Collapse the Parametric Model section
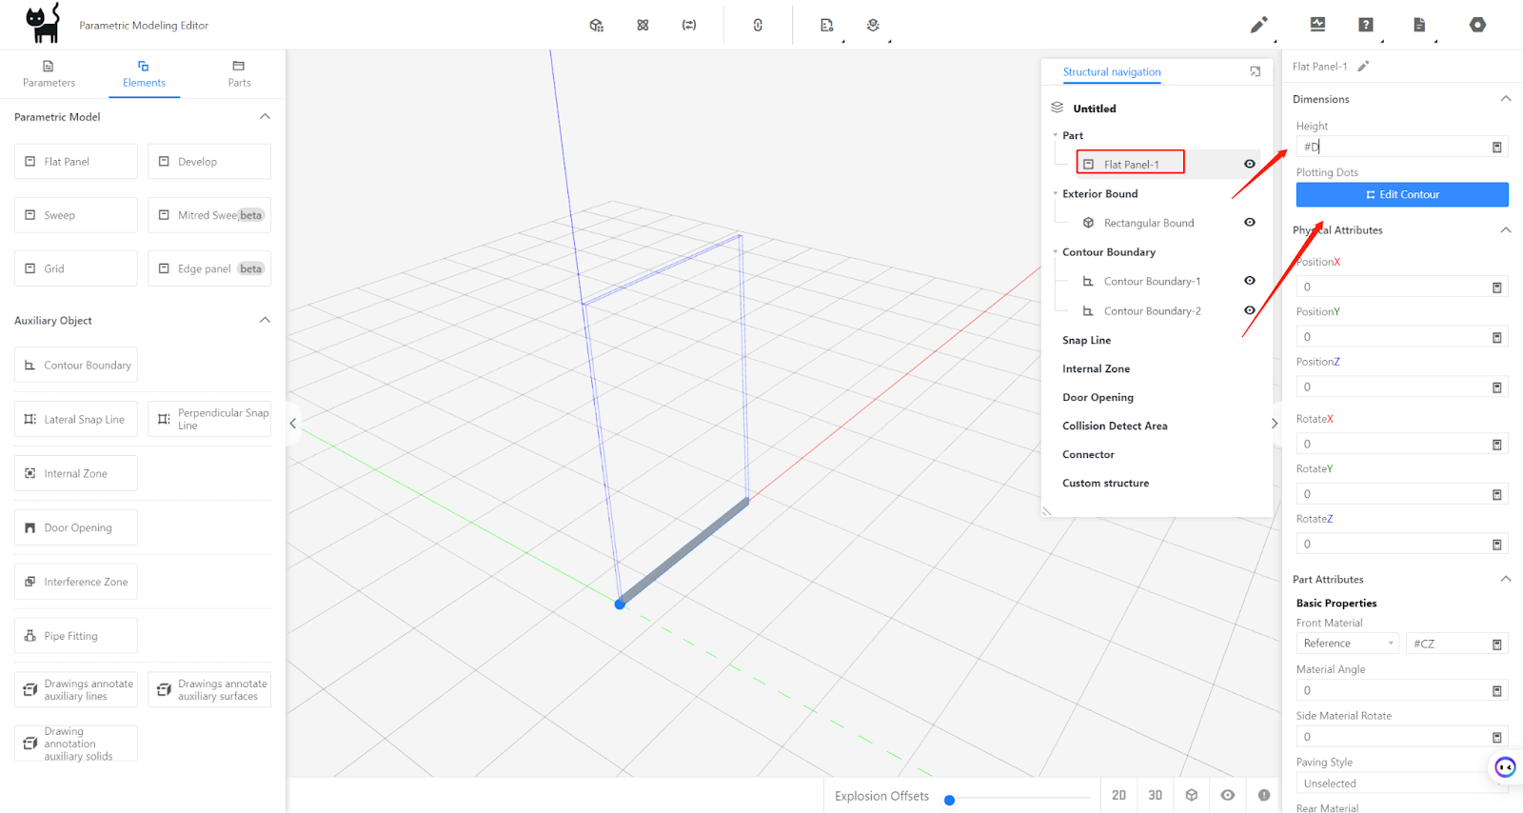Screen dimensions: 1523x813 coord(265,116)
